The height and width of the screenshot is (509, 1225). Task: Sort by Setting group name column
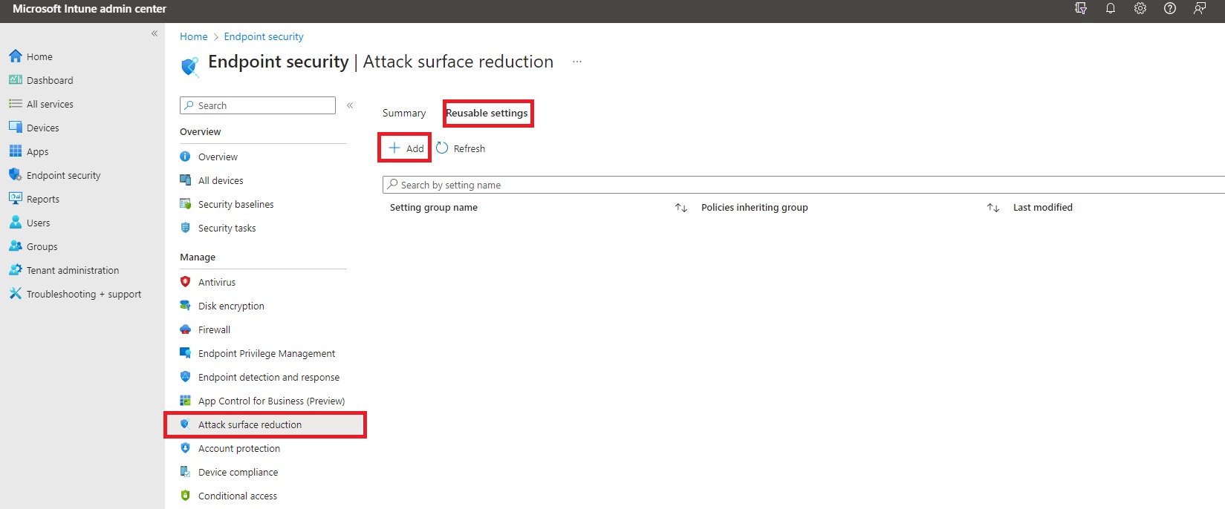point(681,208)
